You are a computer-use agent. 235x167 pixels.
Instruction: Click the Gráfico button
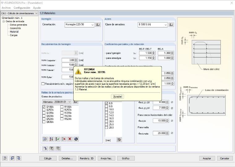(126, 158)
